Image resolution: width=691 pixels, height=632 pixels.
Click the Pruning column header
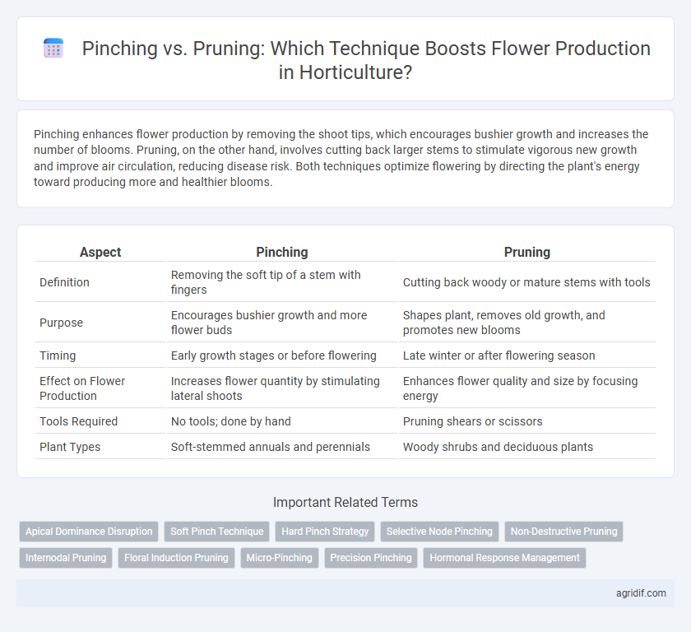coord(527,252)
